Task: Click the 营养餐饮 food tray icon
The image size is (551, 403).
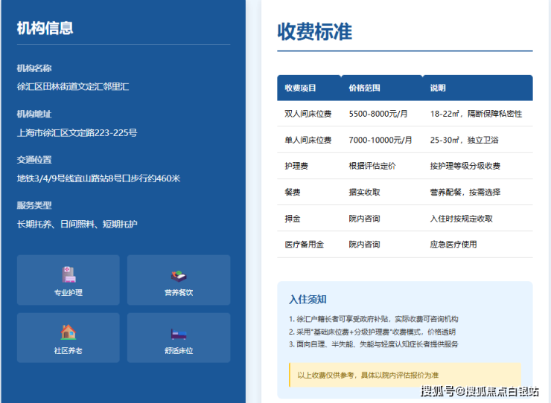Action: pyautogui.click(x=179, y=276)
